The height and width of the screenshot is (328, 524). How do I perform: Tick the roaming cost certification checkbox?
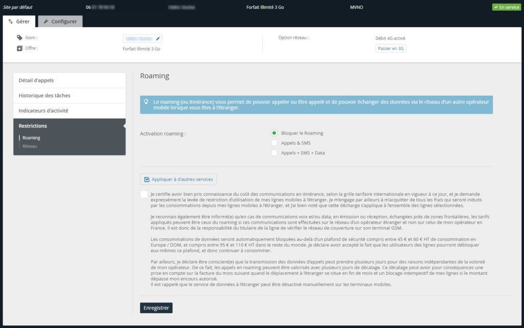point(144,194)
